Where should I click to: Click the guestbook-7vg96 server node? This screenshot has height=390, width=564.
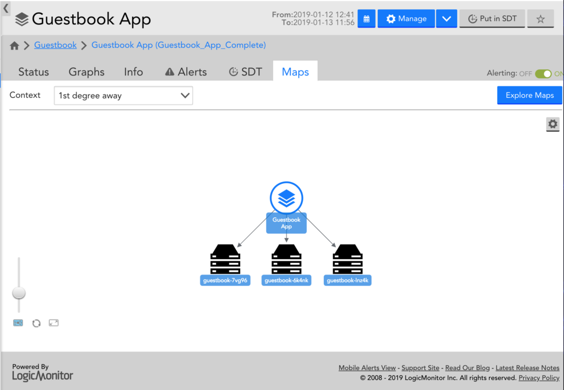coord(225,259)
